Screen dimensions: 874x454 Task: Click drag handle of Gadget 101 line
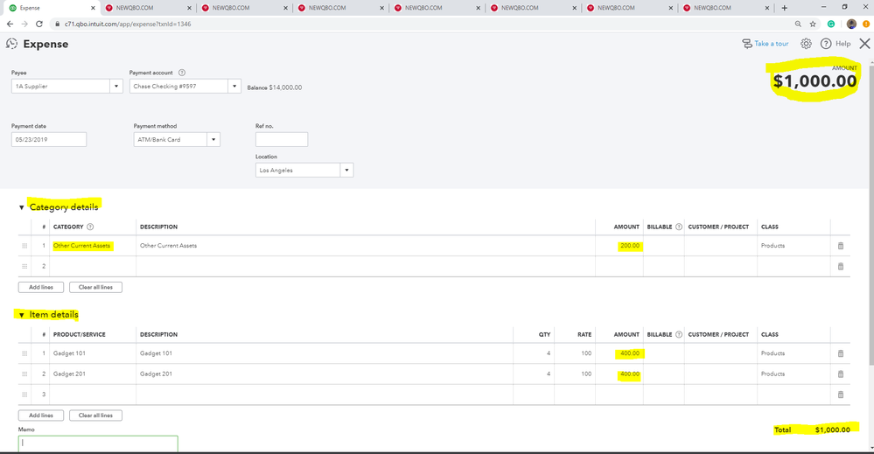tap(24, 353)
